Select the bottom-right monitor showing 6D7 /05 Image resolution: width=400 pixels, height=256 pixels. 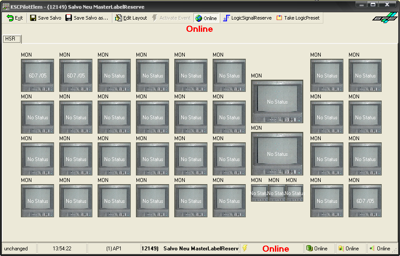(x=365, y=201)
